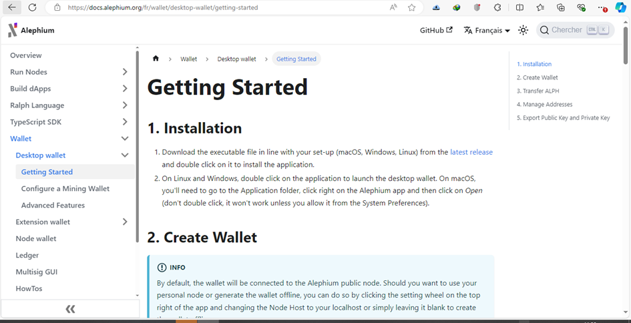Open the Overview sidebar item

pos(26,55)
